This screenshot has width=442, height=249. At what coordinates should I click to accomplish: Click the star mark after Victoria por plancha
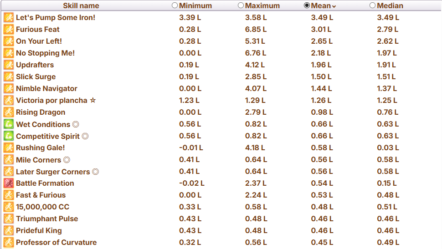(x=93, y=100)
